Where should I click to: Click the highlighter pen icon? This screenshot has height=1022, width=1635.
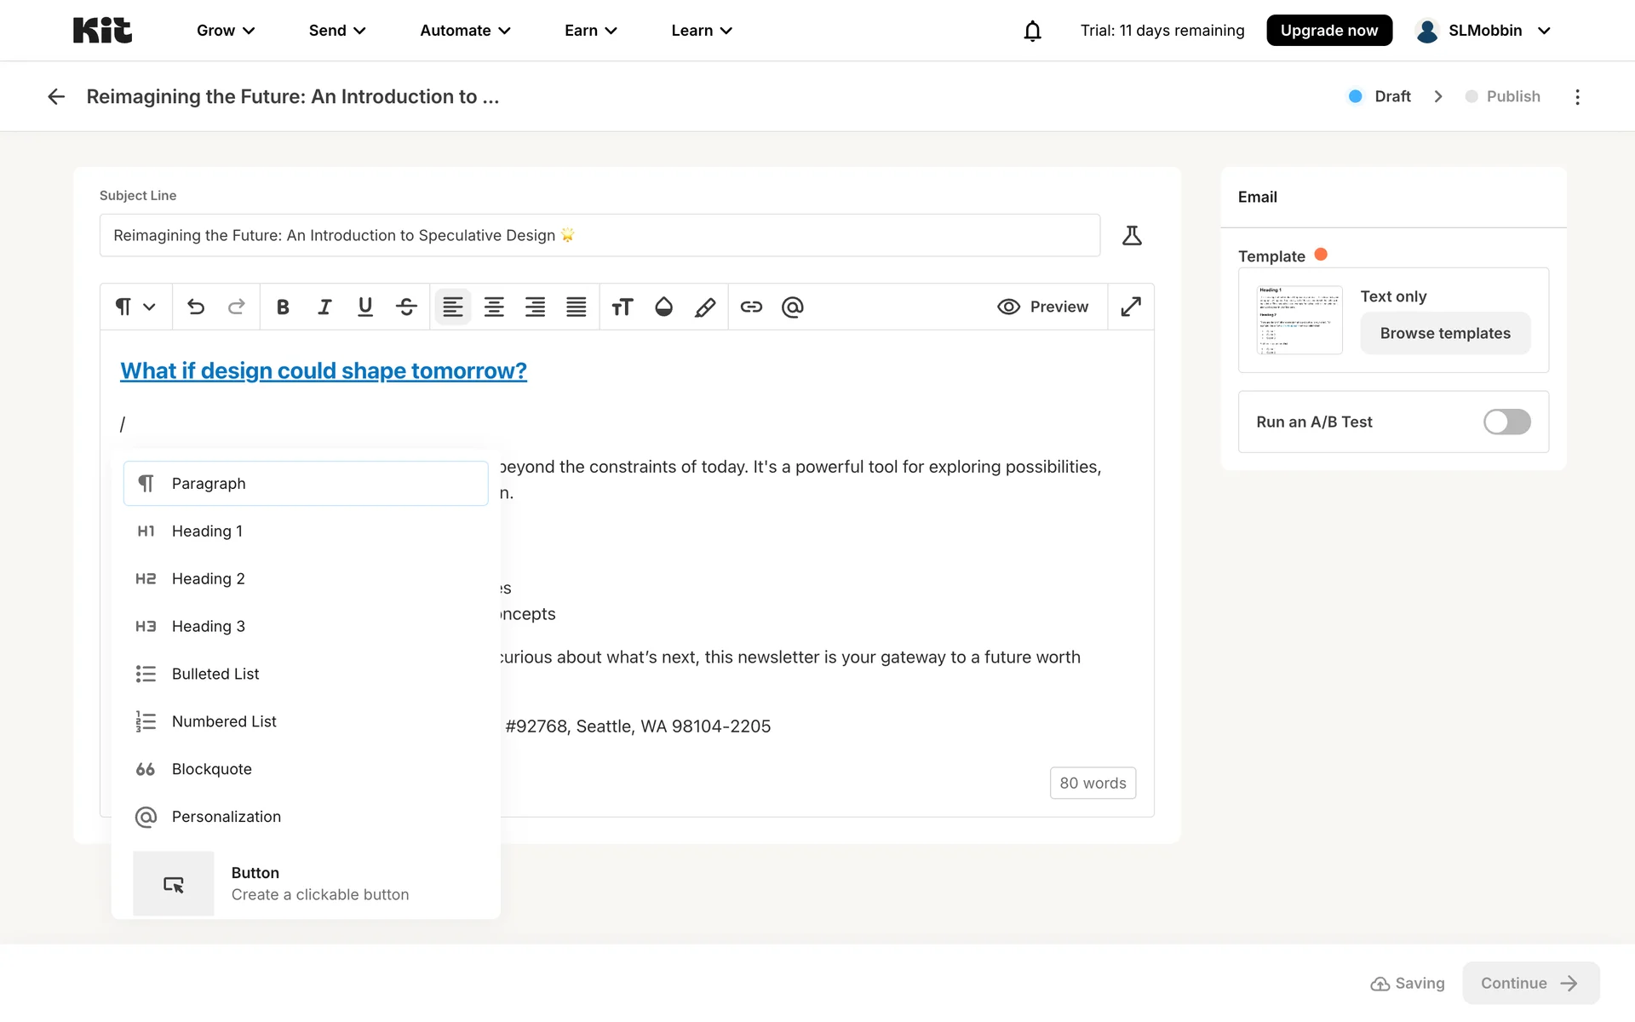pos(705,307)
